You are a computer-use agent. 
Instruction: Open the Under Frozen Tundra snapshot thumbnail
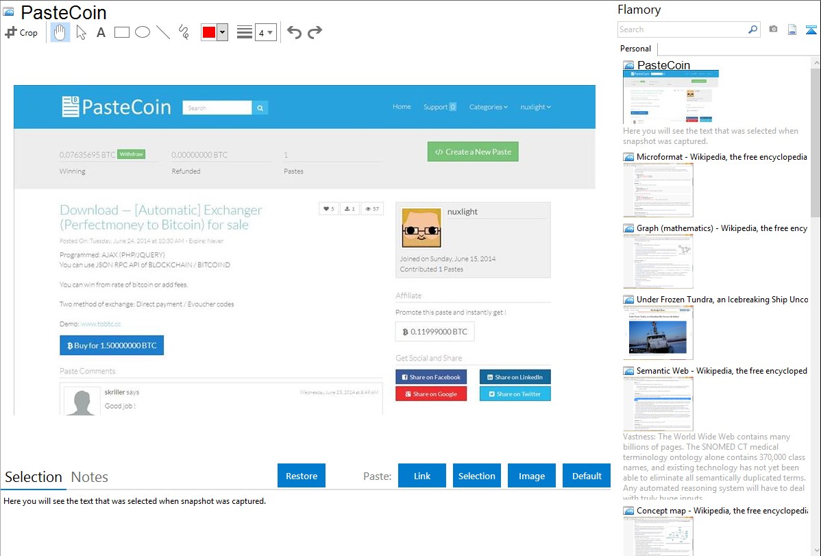pyautogui.click(x=658, y=333)
